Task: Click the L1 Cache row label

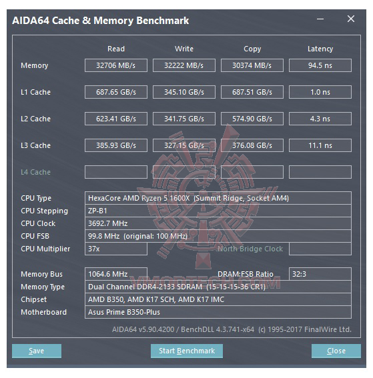Action: pyautogui.click(x=36, y=92)
